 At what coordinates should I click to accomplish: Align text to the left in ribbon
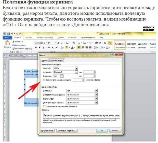click(79, 47)
